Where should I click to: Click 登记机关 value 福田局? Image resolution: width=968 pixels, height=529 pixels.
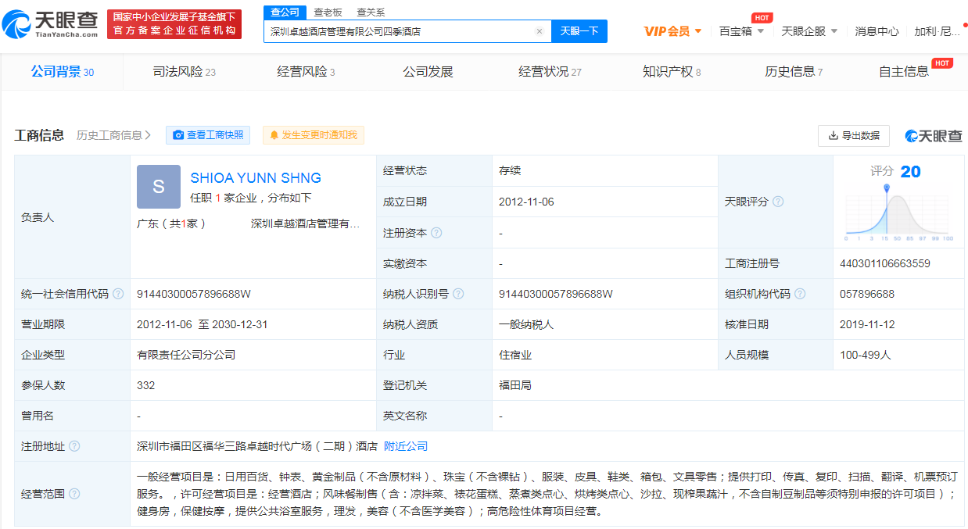point(515,385)
